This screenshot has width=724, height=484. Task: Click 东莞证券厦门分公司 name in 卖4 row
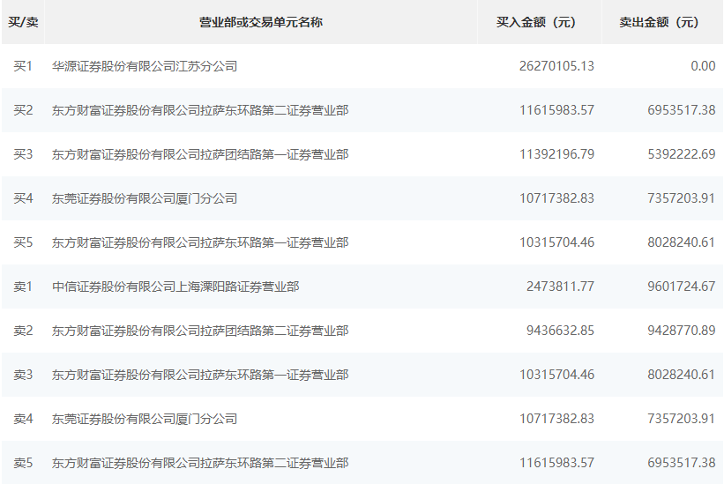[x=145, y=419]
